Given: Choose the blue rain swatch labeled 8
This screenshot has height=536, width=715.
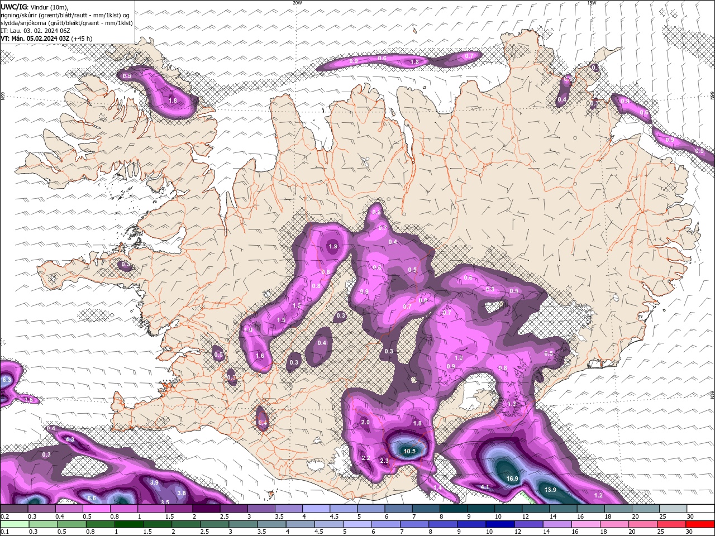Looking at the screenshot, I should coord(443,524).
